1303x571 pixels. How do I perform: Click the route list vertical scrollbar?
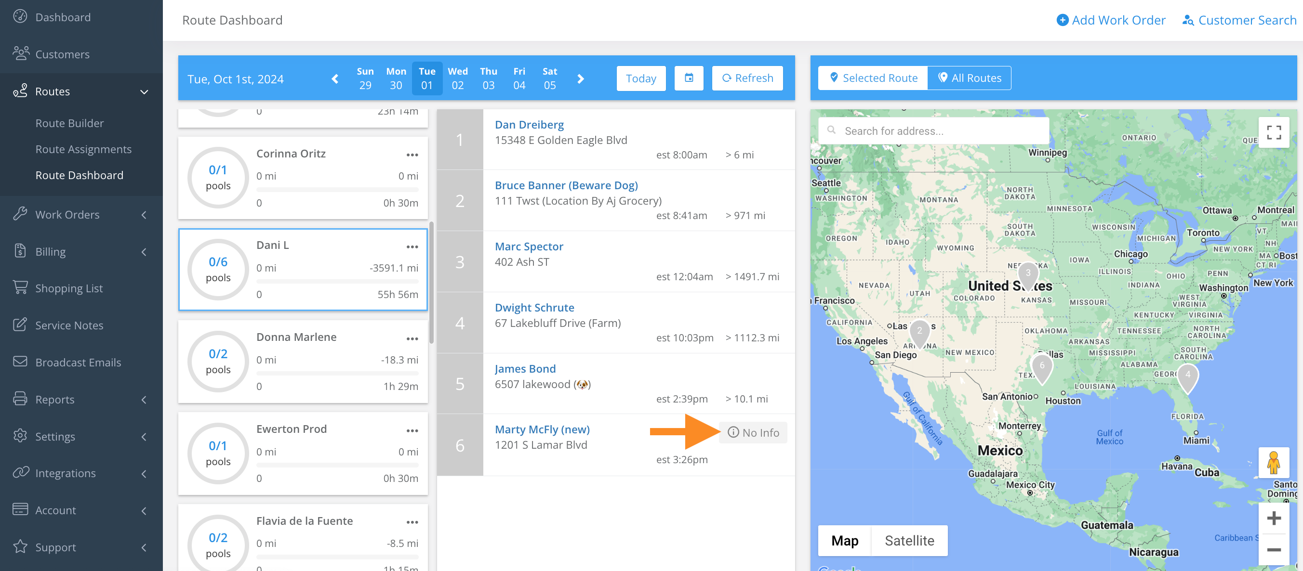pyautogui.click(x=431, y=282)
